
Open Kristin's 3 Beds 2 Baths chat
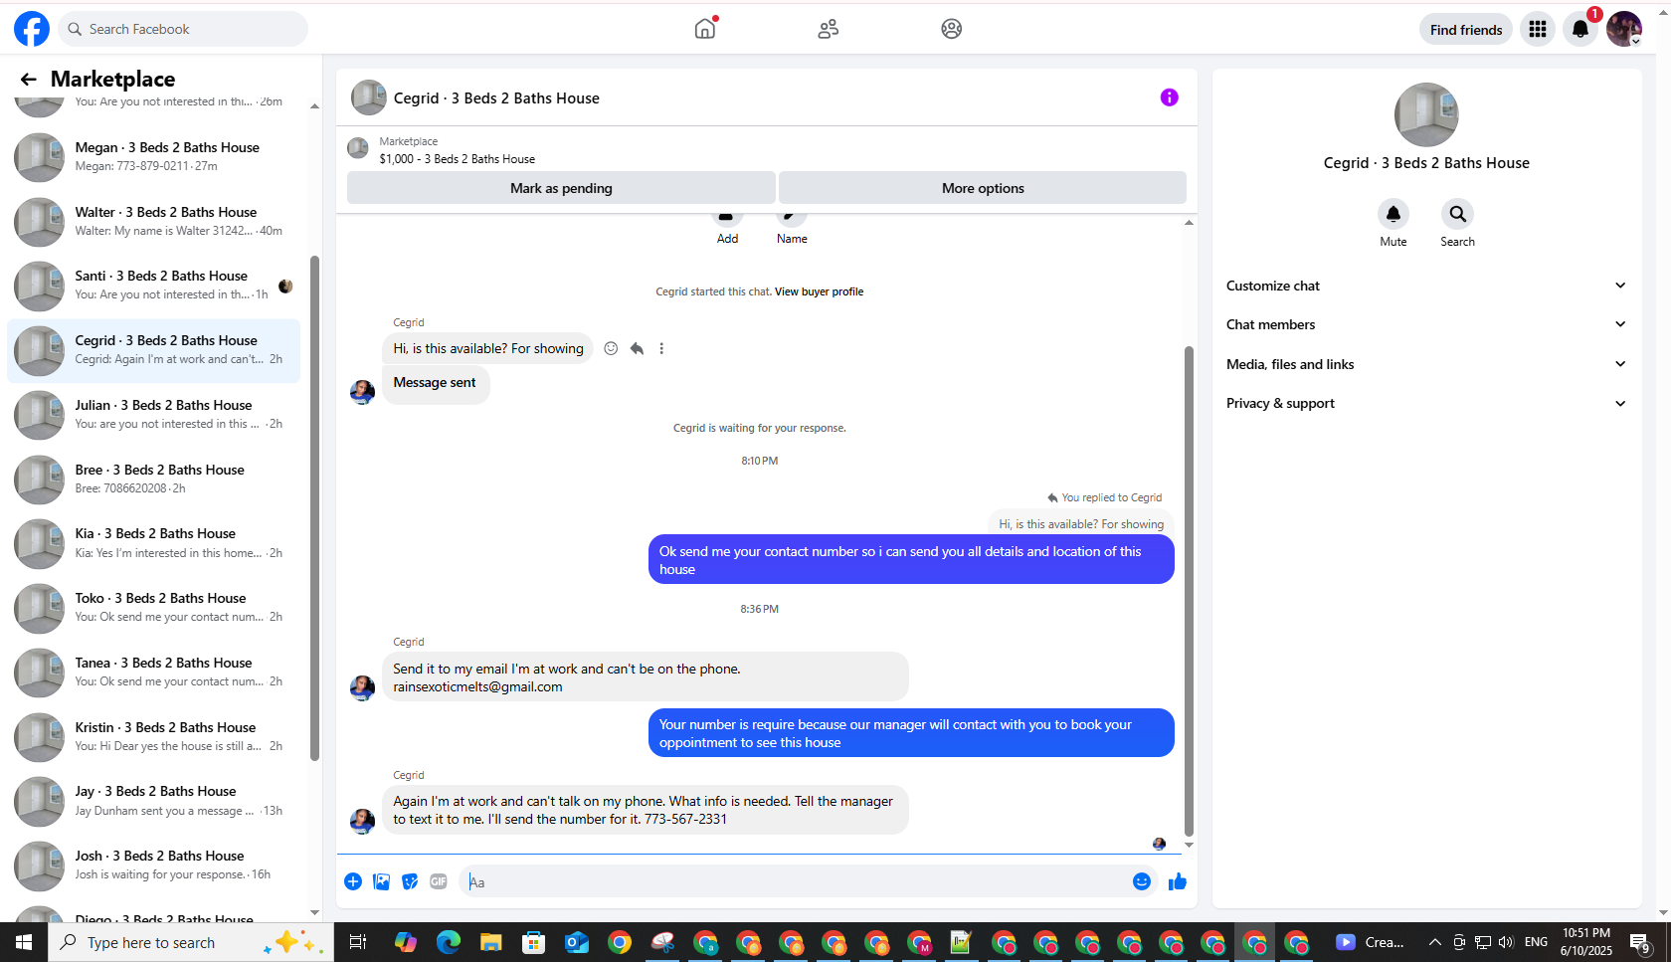coord(153,737)
